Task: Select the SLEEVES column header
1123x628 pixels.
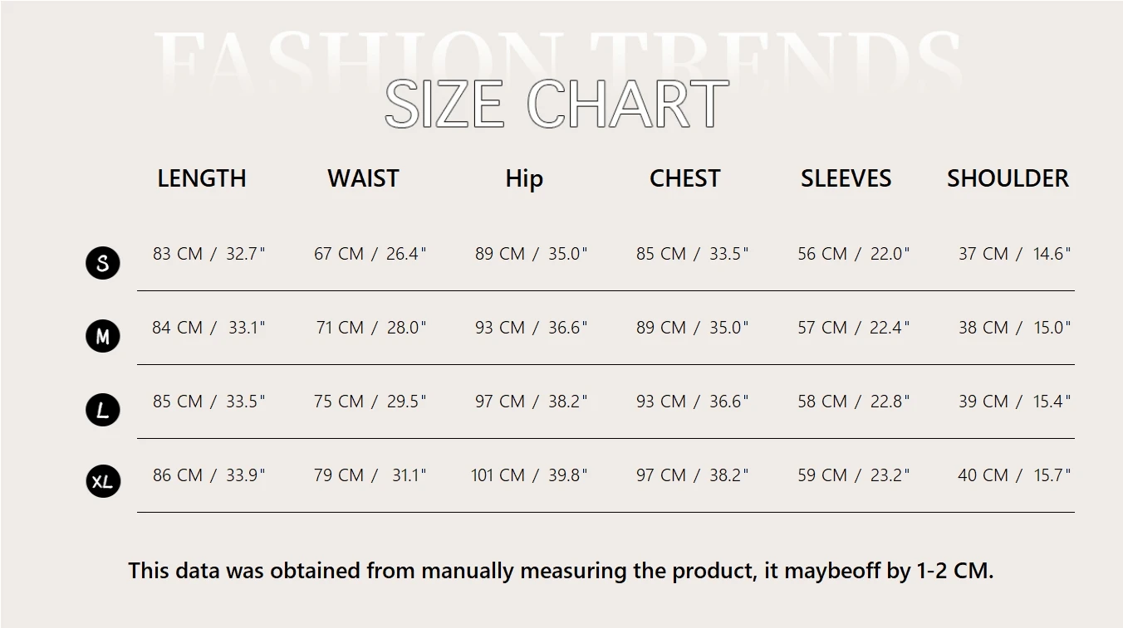Action: click(846, 178)
